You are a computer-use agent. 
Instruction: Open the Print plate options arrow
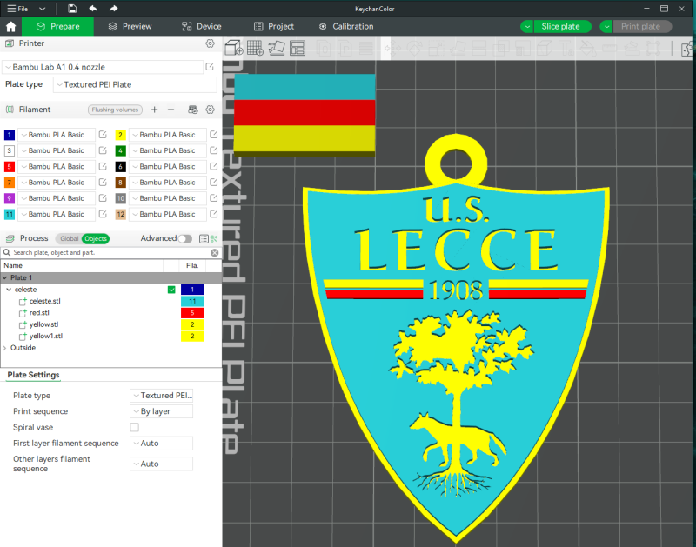click(x=606, y=27)
